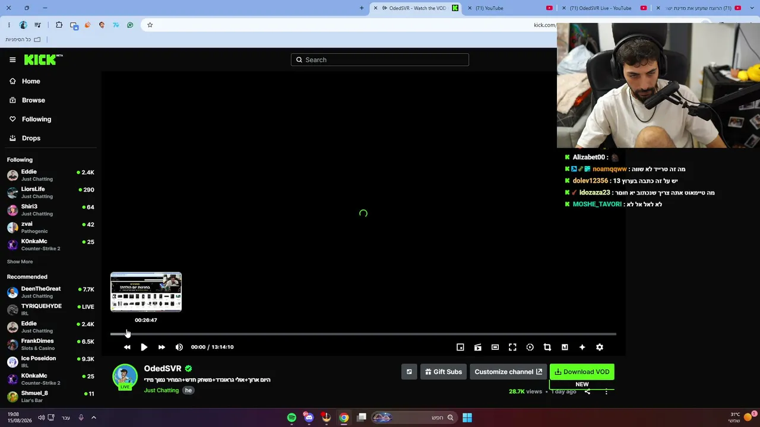760x427 pixels.
Task: Click the small chat icon button beside Gift Subs
Action: tap(409, 372)
